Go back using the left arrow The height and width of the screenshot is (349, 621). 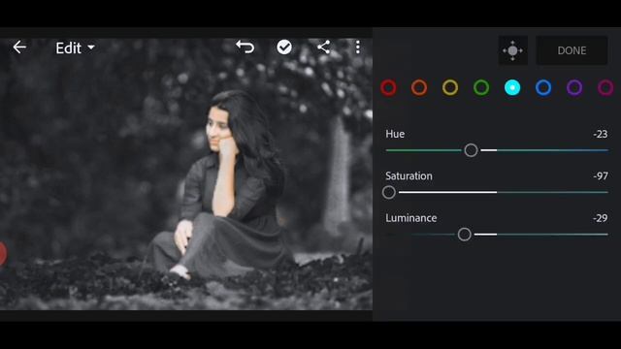[x=19, y=48]
